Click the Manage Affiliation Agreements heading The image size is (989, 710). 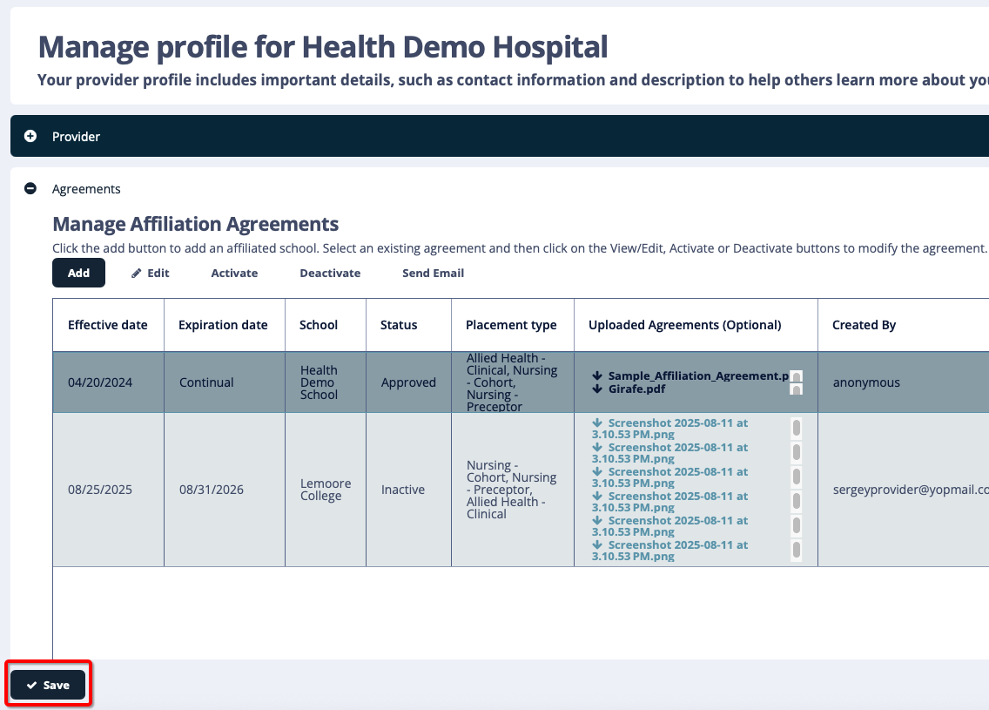196,224
